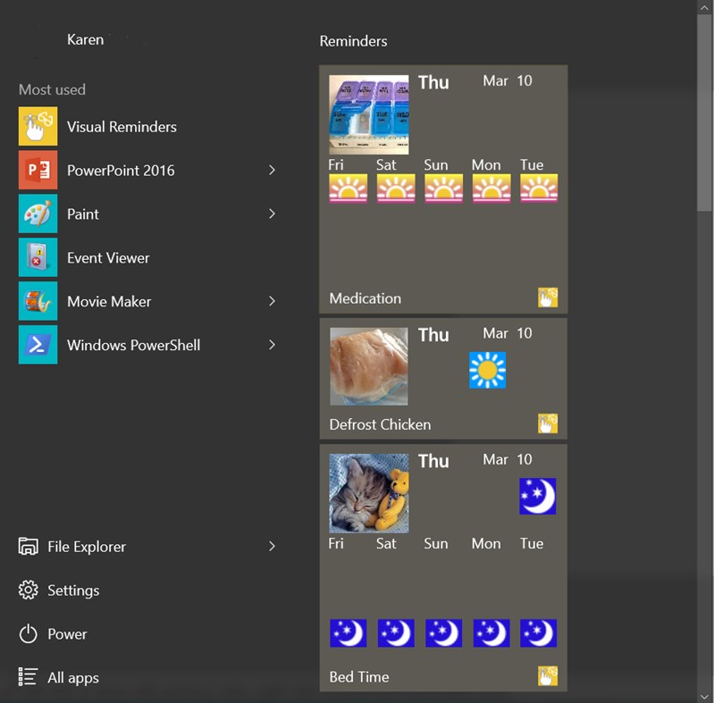714x703 pixels.
Task: Click the midday sun icon on Defrost Chicken
Action: 488,370
